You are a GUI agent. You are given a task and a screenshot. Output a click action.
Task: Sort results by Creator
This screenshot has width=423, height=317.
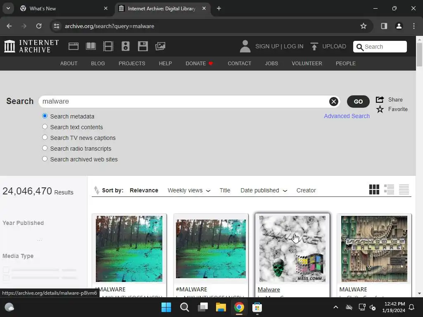tap(306, 190)
